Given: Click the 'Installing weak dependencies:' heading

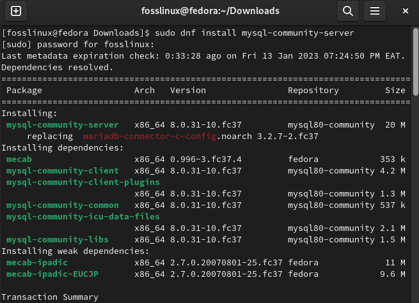Looking at the screenshot, I should [x=75, y=251].
